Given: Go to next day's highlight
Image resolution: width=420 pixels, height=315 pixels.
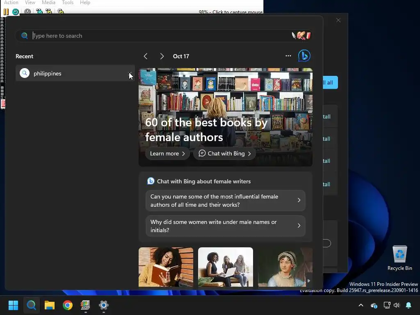Looking at the screenshot, I should click(162, 56).
